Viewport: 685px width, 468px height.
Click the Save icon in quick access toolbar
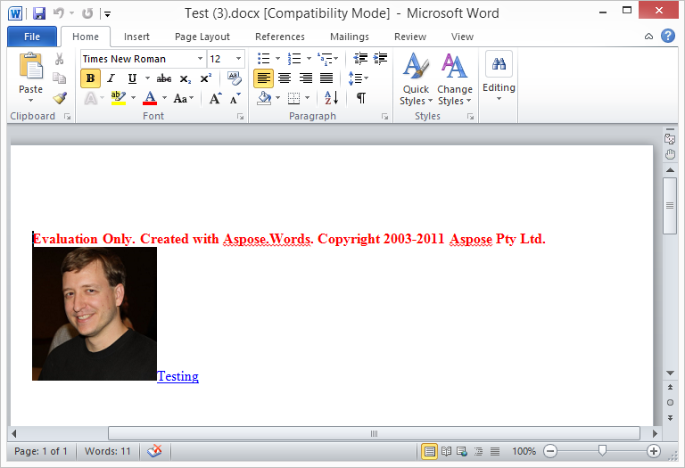coord(38,13)
